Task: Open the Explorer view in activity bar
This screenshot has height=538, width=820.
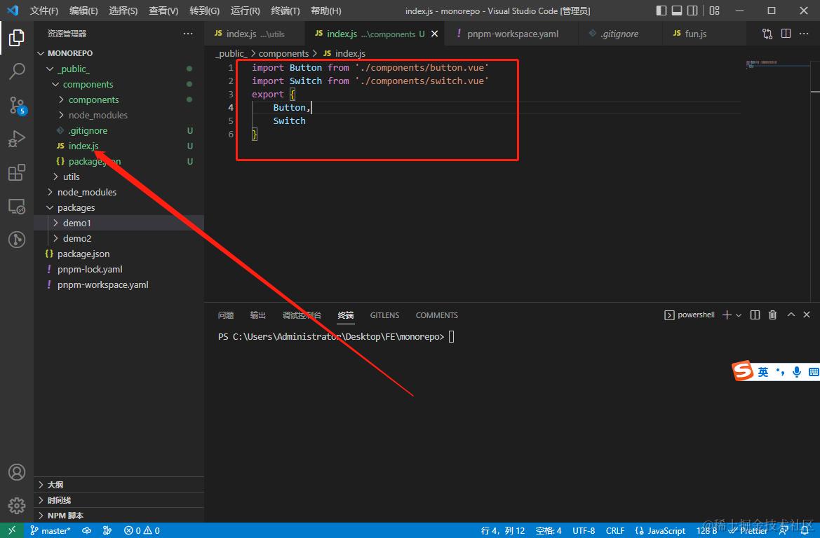Action: [17, 38]
